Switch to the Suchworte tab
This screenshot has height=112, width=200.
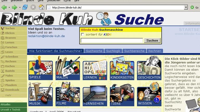pyautogui.click(x=94, y=51)
